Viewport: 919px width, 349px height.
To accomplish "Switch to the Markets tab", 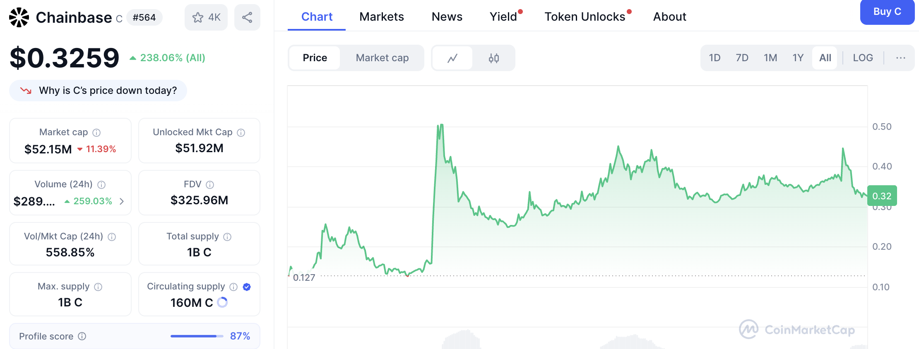I will pyautogui.click(x=381, y=17).
